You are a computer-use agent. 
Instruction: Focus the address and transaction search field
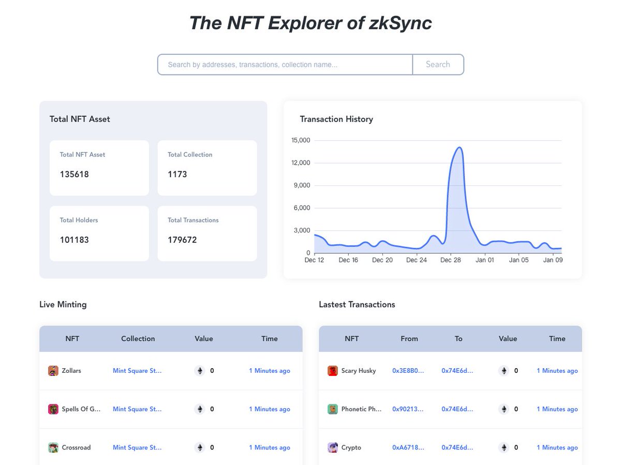(285, 65)
